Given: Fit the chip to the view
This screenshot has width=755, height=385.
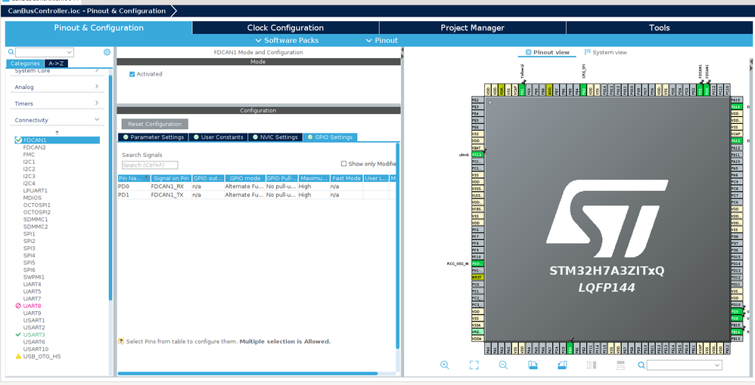Looking at the screenshot, I should coord(474,365).
